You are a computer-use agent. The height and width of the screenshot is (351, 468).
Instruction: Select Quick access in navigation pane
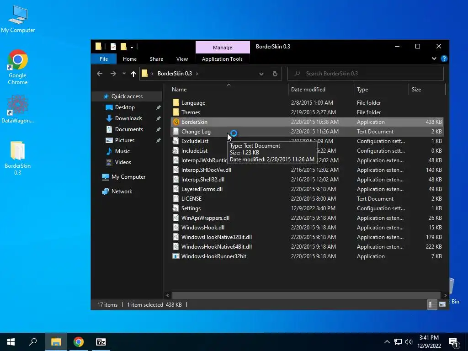[x=127, y=96]
